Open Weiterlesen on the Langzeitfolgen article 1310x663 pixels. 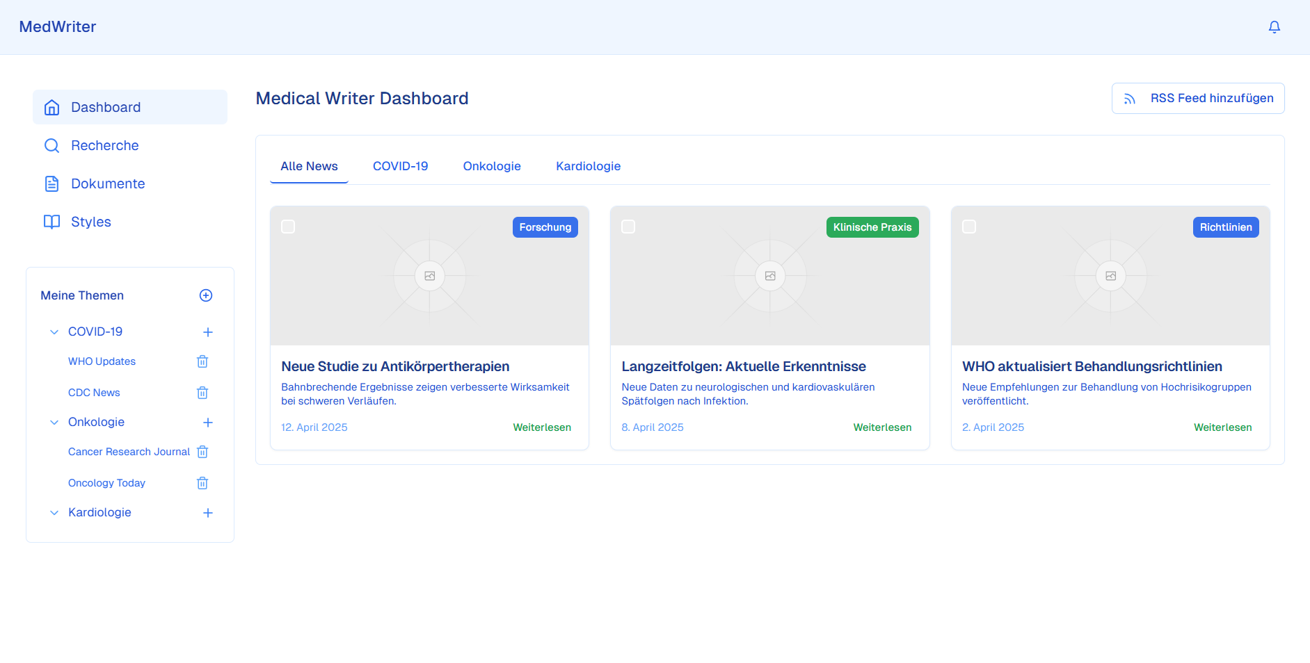[x=882, y=427]
